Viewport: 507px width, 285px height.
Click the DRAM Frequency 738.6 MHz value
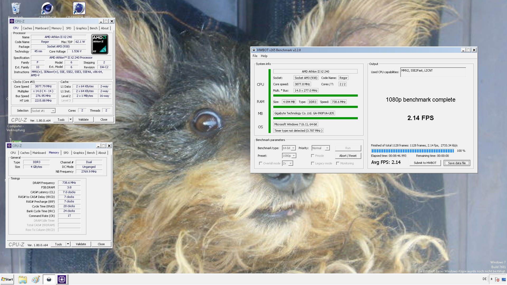pos(69,183)
